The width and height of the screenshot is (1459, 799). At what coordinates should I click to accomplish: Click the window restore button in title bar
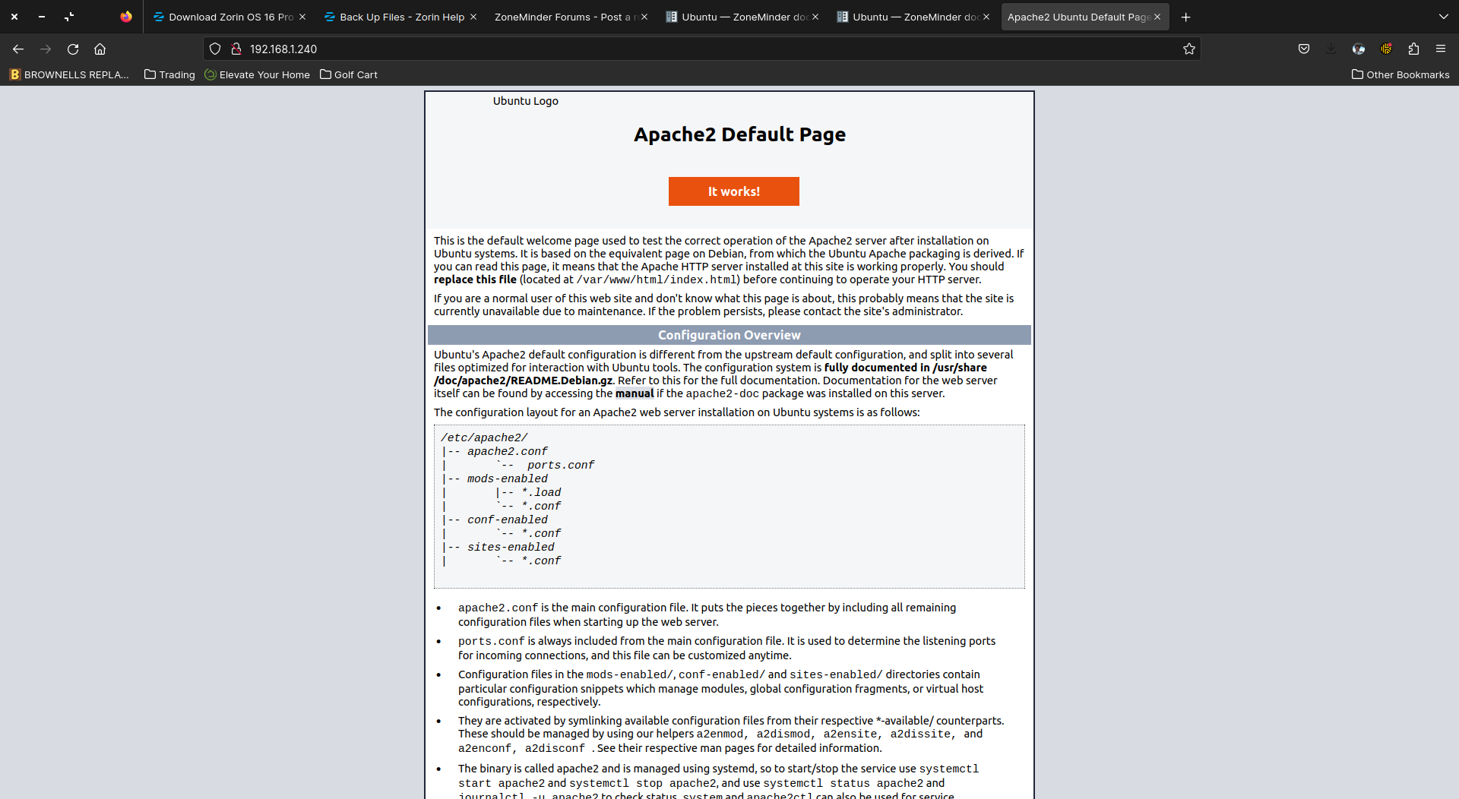pyautogui.click(x=69, y=17)
